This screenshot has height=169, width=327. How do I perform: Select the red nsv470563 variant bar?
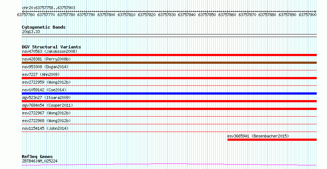(169, 55)
